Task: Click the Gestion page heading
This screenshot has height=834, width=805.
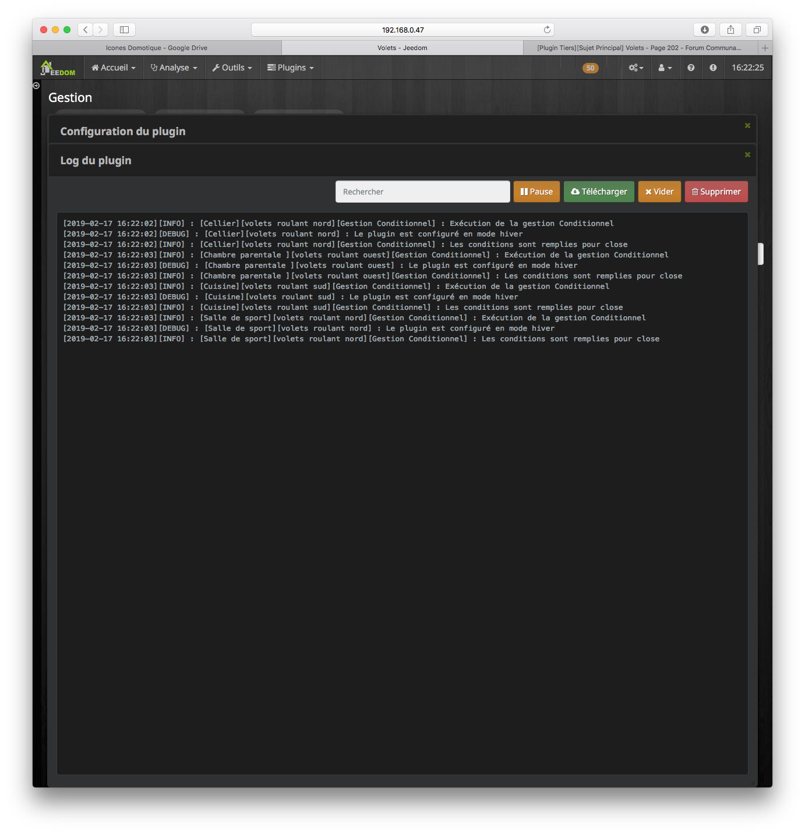Action: [70, 98]
